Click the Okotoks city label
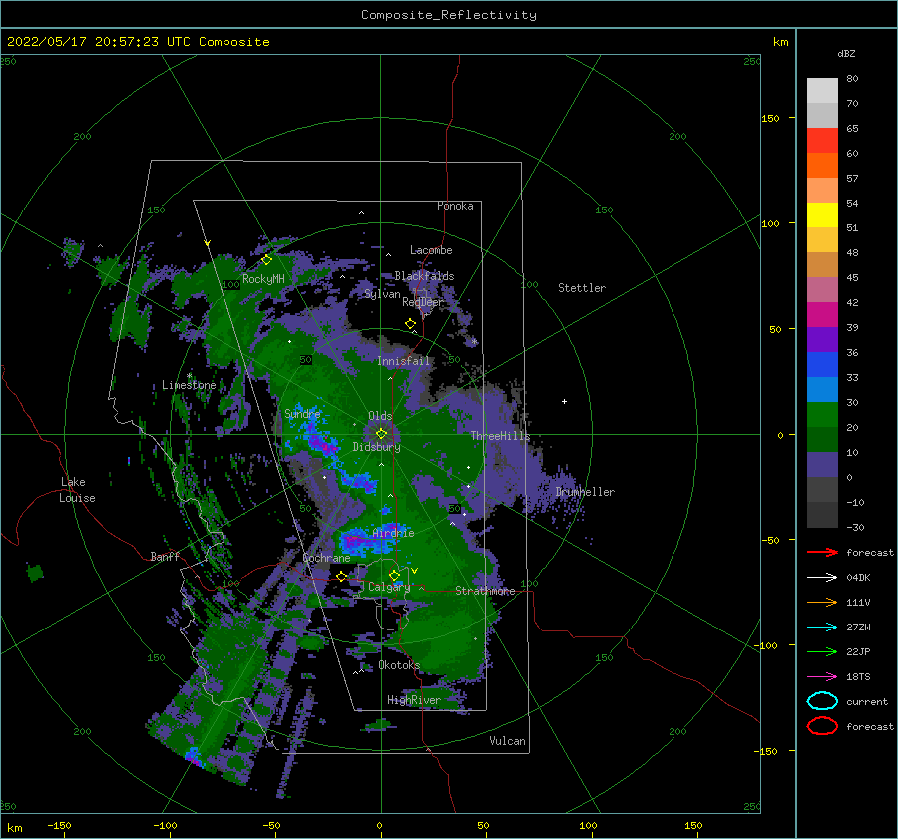This screenshot has height=839, width=898. pyautogui.click(x=399, y=665)
